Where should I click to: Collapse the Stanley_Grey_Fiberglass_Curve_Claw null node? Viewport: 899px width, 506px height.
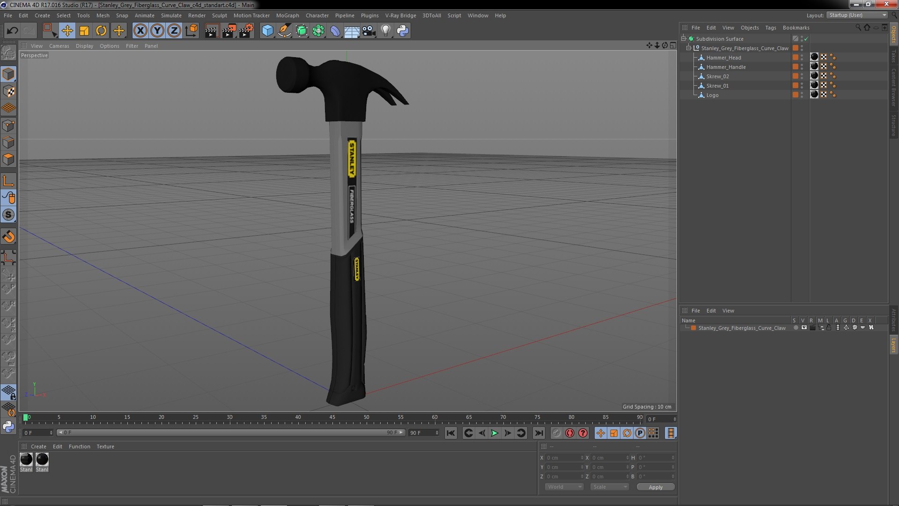click(x=689, y=48)
